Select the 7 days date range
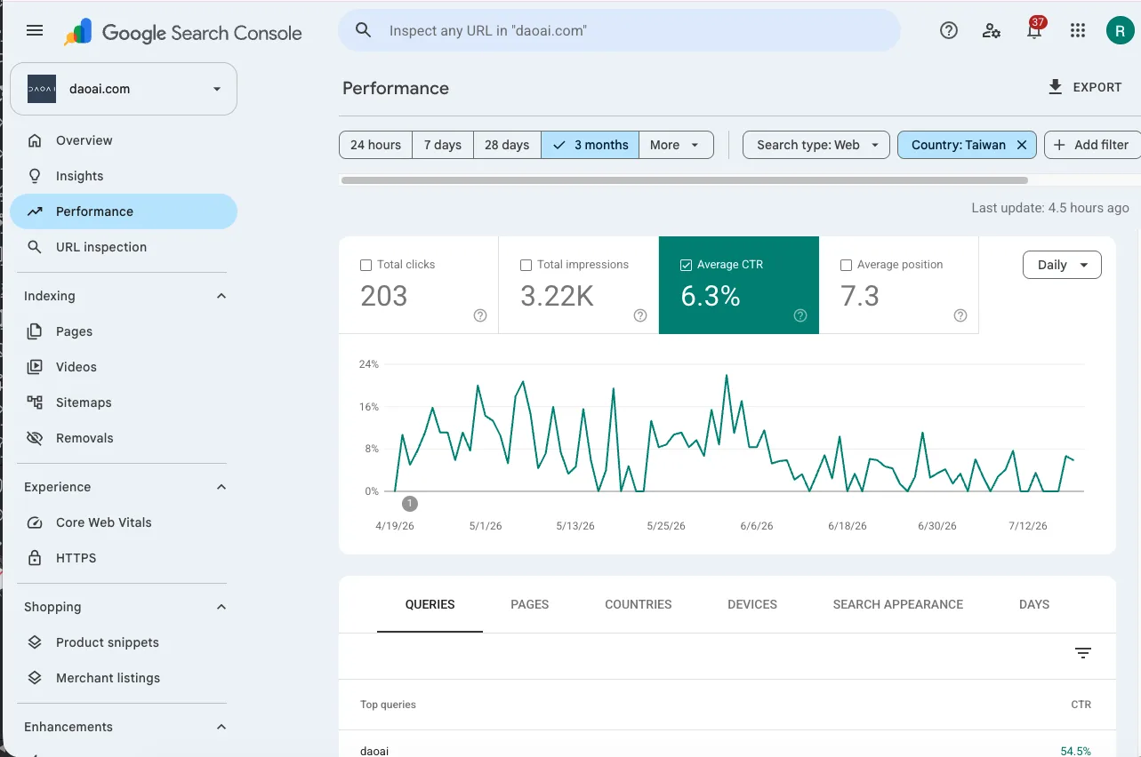Viewport: 1141px width, 757px height. pyautogui.click(x=443, y=145)
